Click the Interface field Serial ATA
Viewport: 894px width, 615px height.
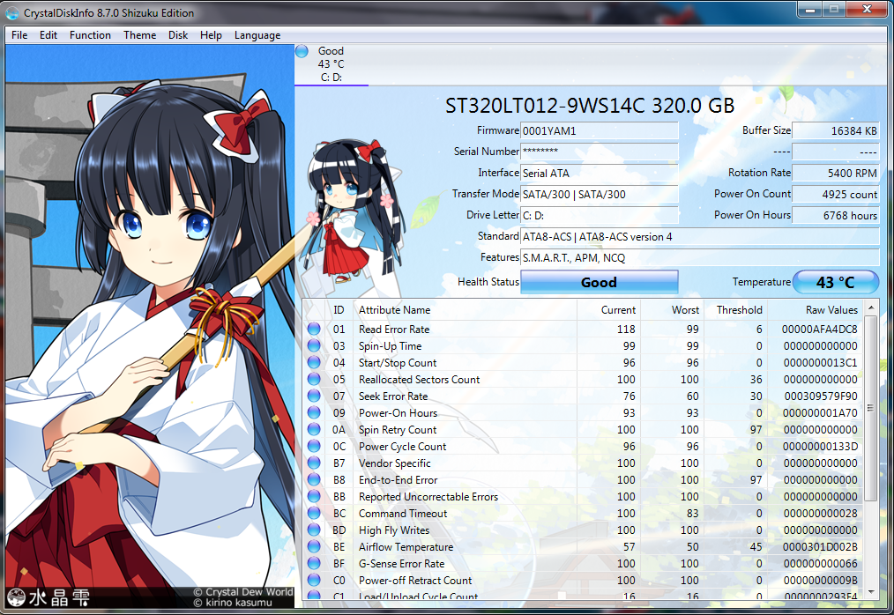[600, 173]
